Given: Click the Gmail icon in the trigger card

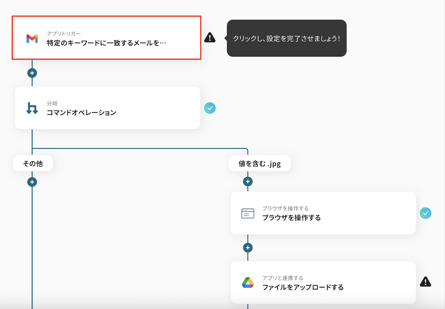Looking at the screenshot, I should pos(32,39).
